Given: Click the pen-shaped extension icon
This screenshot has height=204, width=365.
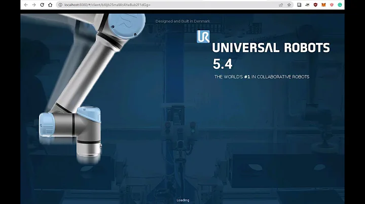Looking at the screenshot, I should [x=307, y=5].
